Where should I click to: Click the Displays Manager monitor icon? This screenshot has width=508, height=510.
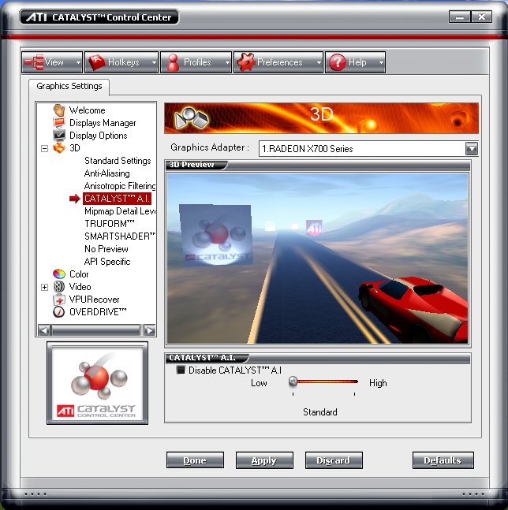[x=59, y=123]
